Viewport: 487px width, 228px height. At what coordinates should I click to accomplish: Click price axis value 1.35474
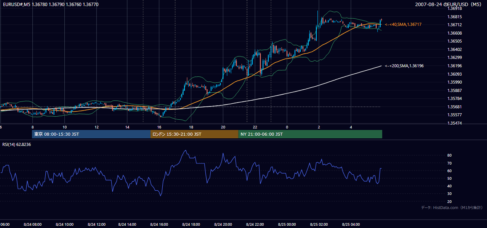(x=455, y=123)
